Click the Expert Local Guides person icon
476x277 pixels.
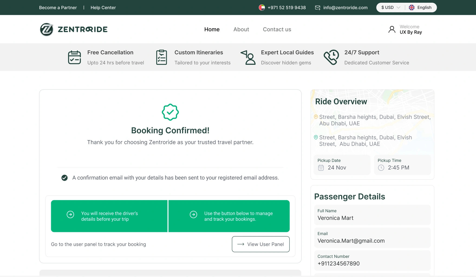[x=248, y=57]
